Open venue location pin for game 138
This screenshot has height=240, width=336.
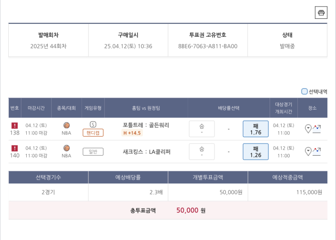click(308, 129)
